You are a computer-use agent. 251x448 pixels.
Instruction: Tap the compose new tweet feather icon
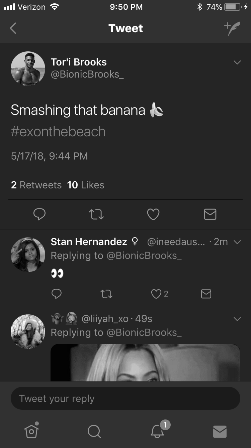(x=232, y=28)
